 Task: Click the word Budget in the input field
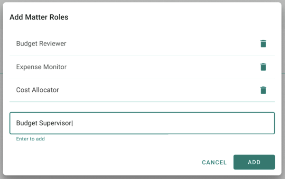point(27,123)
